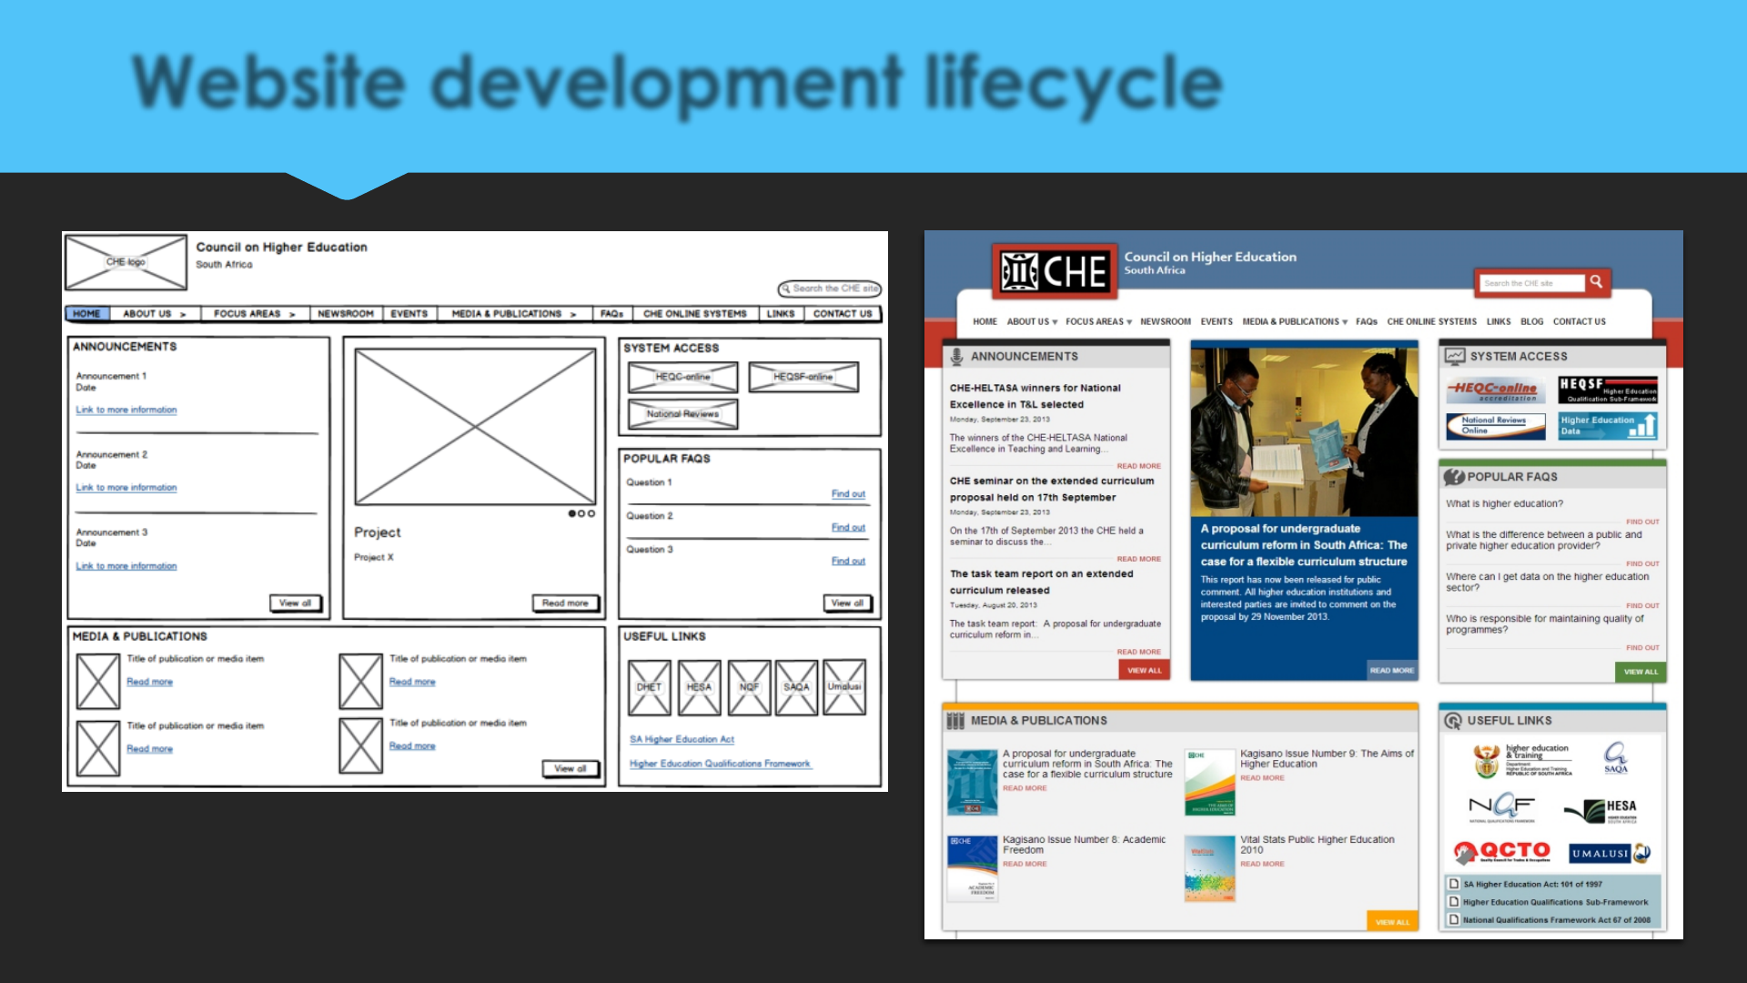
Task: Click the QCTO logo link
Action: pos(1502,852)
